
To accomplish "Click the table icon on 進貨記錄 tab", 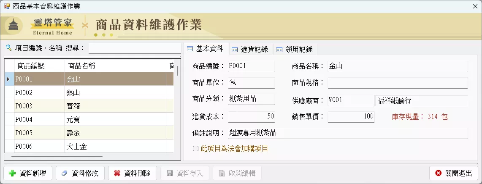I will click(235, 50).
